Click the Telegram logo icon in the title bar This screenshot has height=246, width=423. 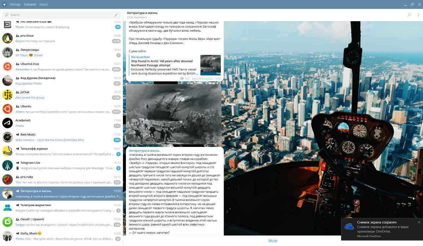pyautogui.click(x=4, y=4)
